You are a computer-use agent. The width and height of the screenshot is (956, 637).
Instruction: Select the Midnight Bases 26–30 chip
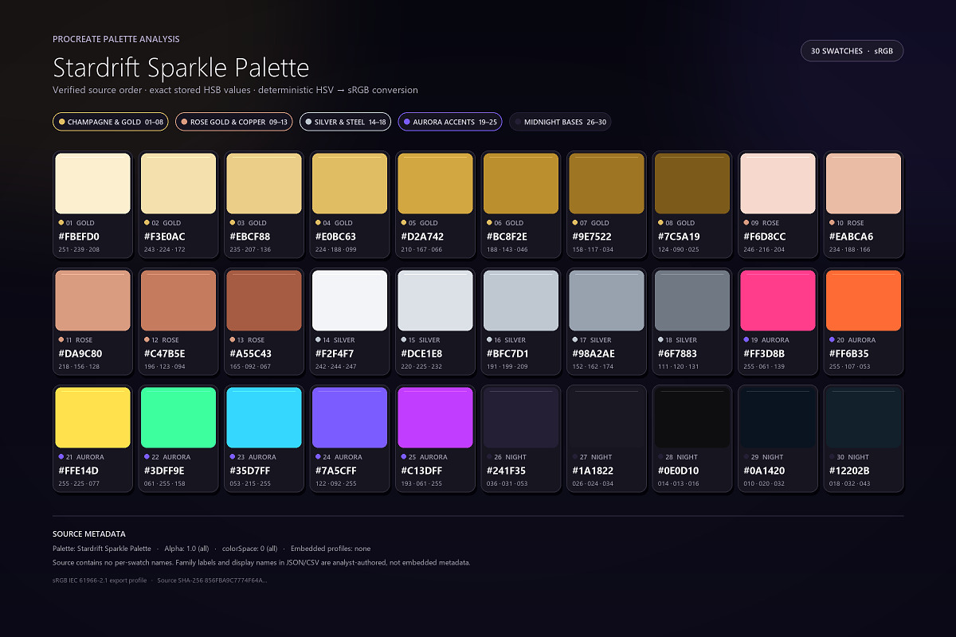(x=560, y=122)
